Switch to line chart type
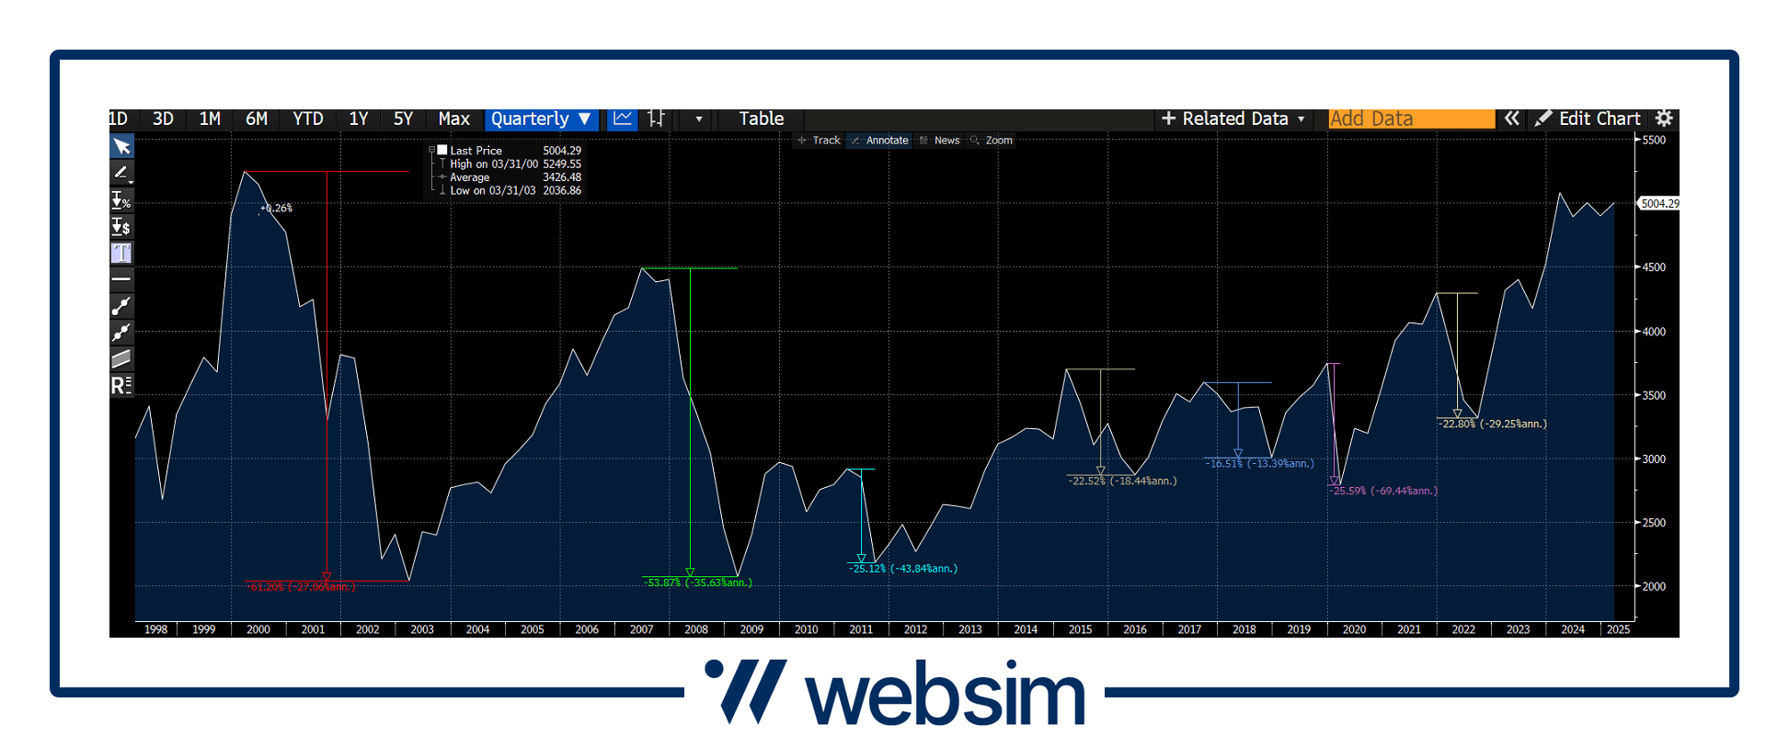The image size is (1789, 747). [623, 119]
